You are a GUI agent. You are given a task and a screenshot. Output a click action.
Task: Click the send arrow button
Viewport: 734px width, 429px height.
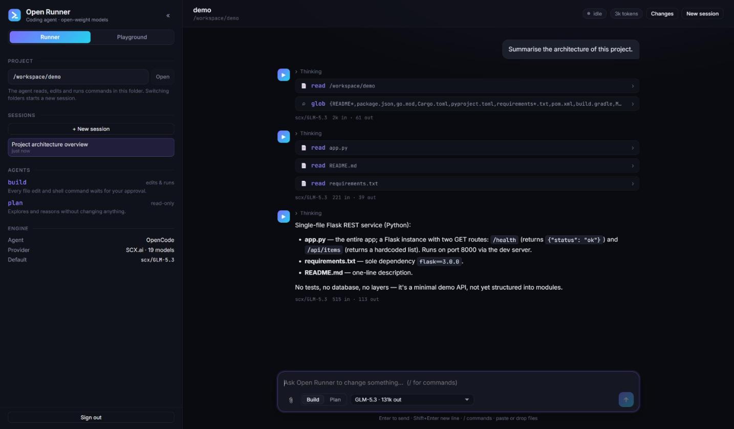point(625,400)
